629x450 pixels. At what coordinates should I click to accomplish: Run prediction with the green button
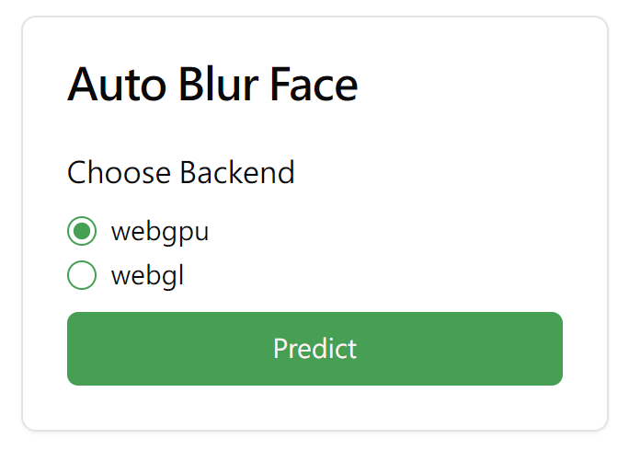(x=314, y=349)
